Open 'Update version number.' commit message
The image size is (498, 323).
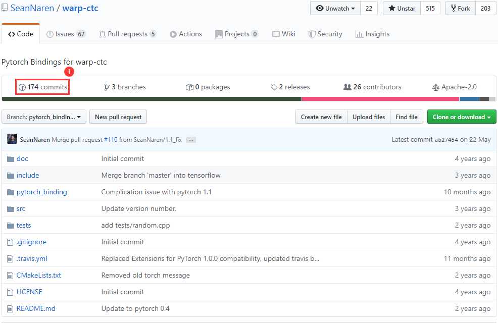pos(139,208)
